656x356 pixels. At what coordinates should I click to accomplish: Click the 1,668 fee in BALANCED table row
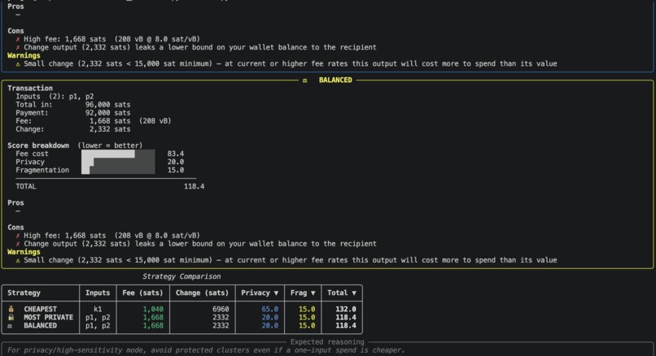153,325
